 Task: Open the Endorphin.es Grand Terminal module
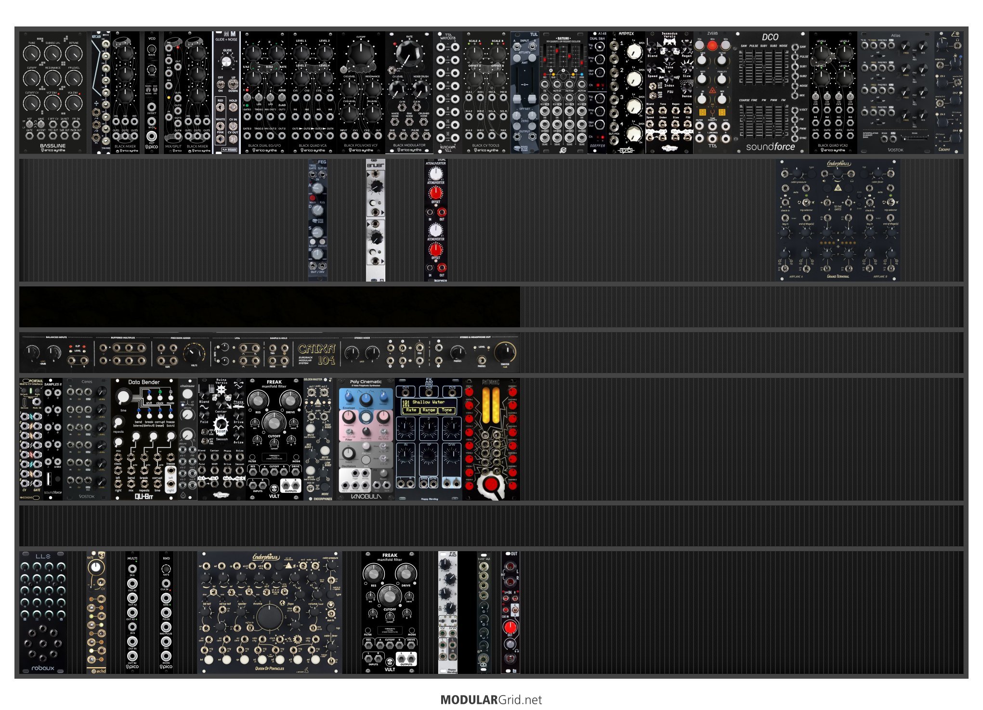838,220
